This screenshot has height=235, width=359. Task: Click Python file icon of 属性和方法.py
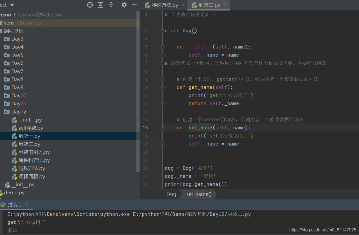click(x=15, y=160)
